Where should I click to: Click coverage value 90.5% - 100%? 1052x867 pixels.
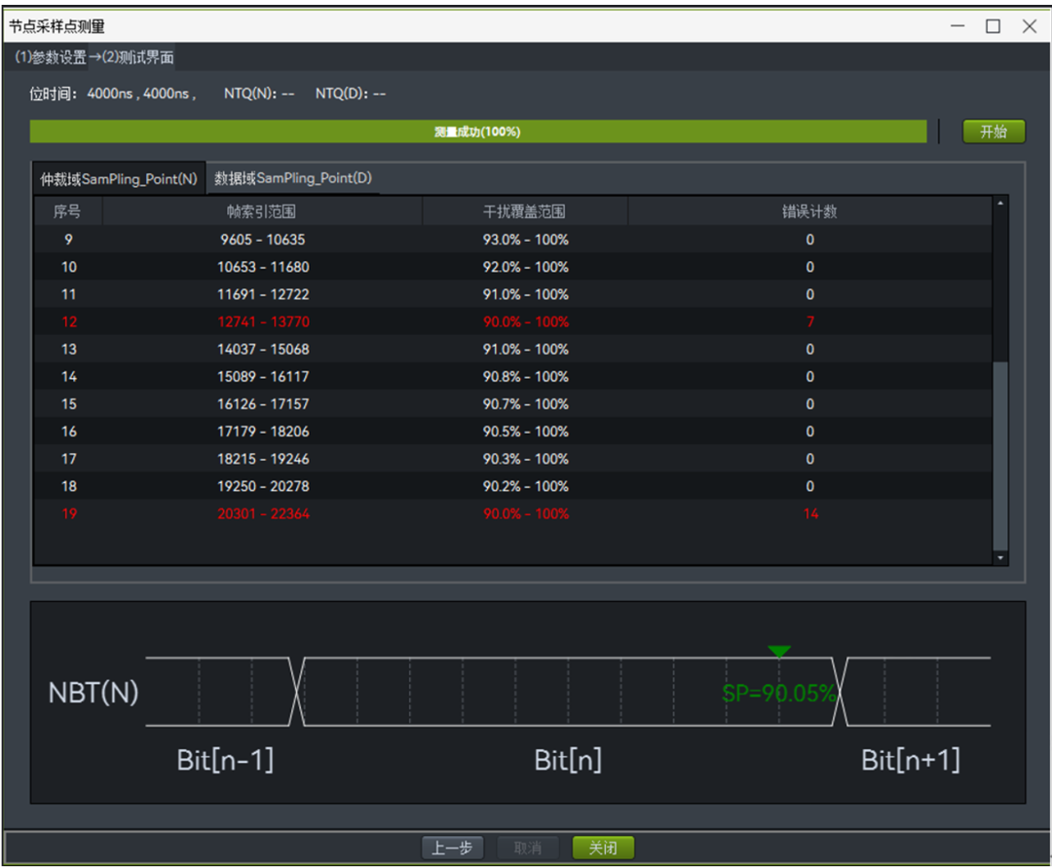point(525,432)
